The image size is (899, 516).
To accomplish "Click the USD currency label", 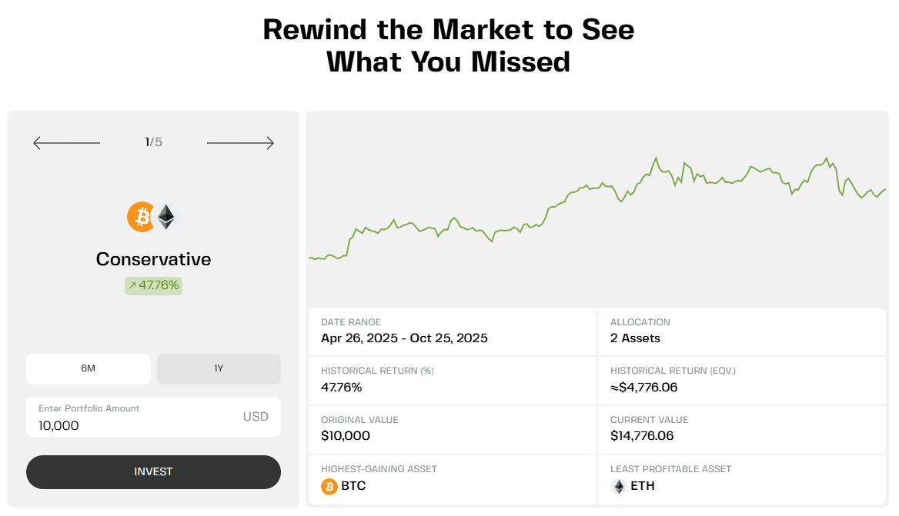I will tap(256, 417).
